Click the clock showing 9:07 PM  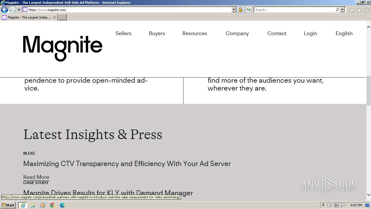(x=356, y=205)
